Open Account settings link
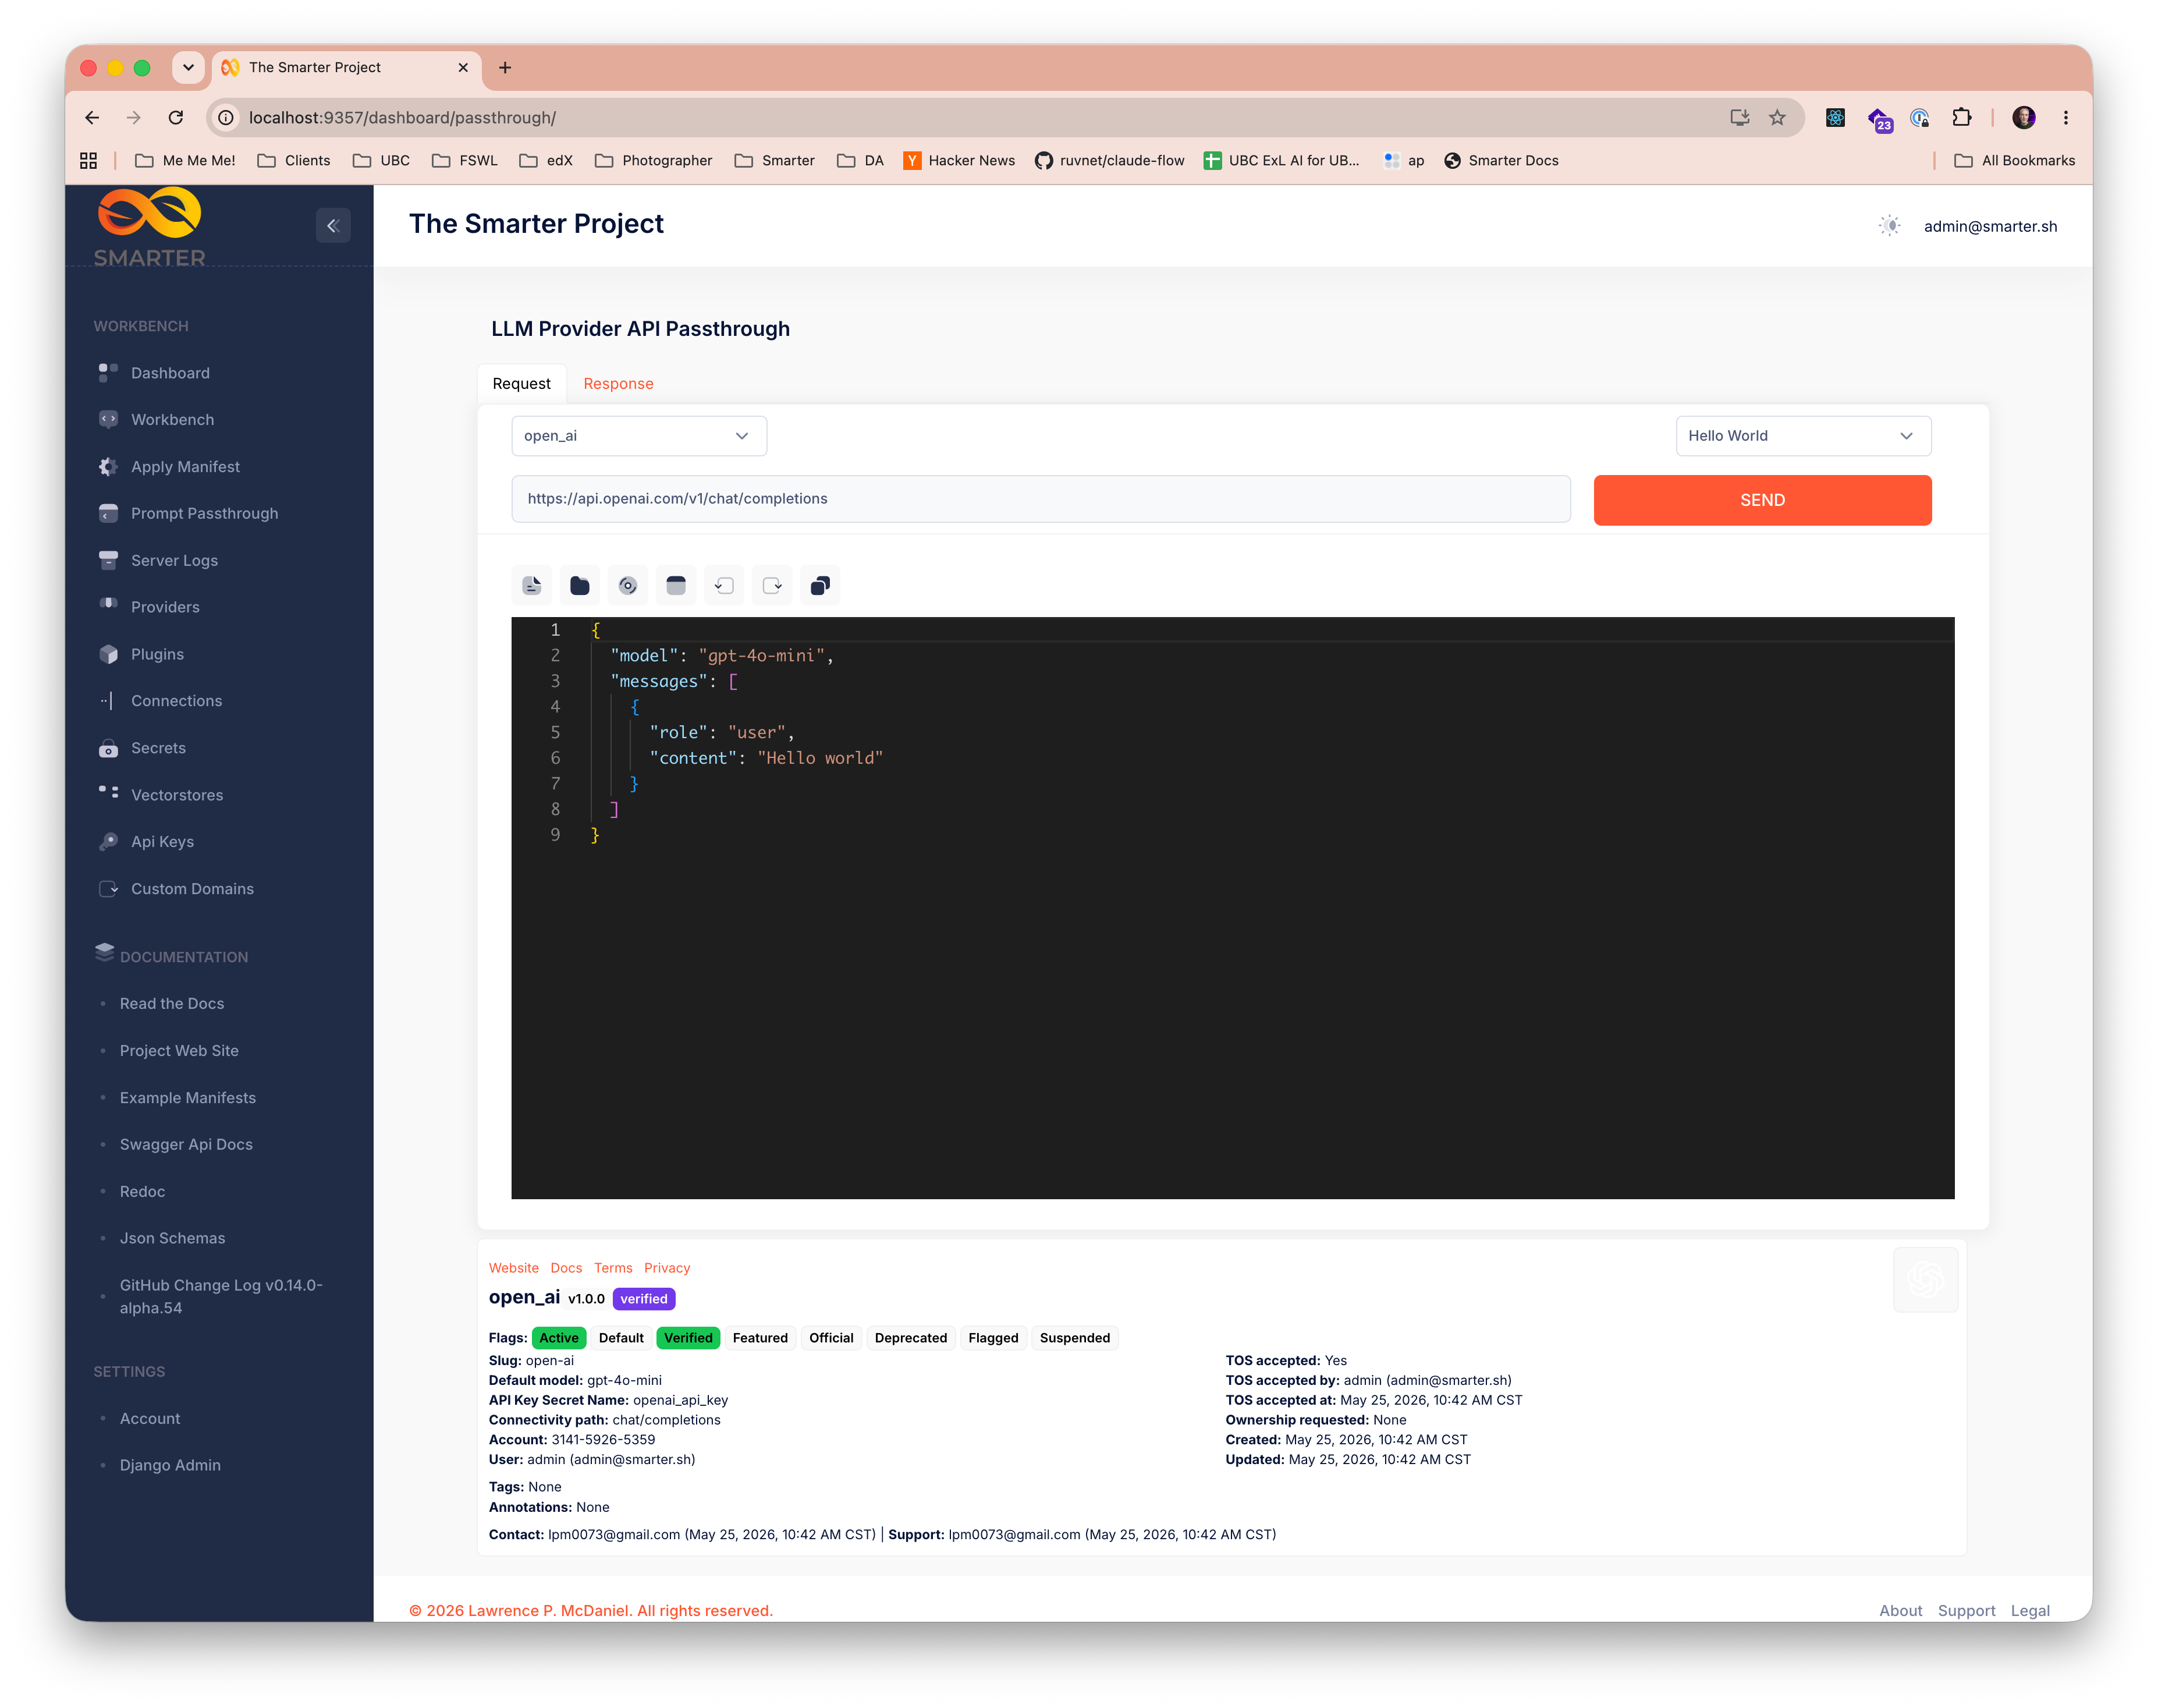Viewport: 2158px width, 1708px height. pos(150,1419)
